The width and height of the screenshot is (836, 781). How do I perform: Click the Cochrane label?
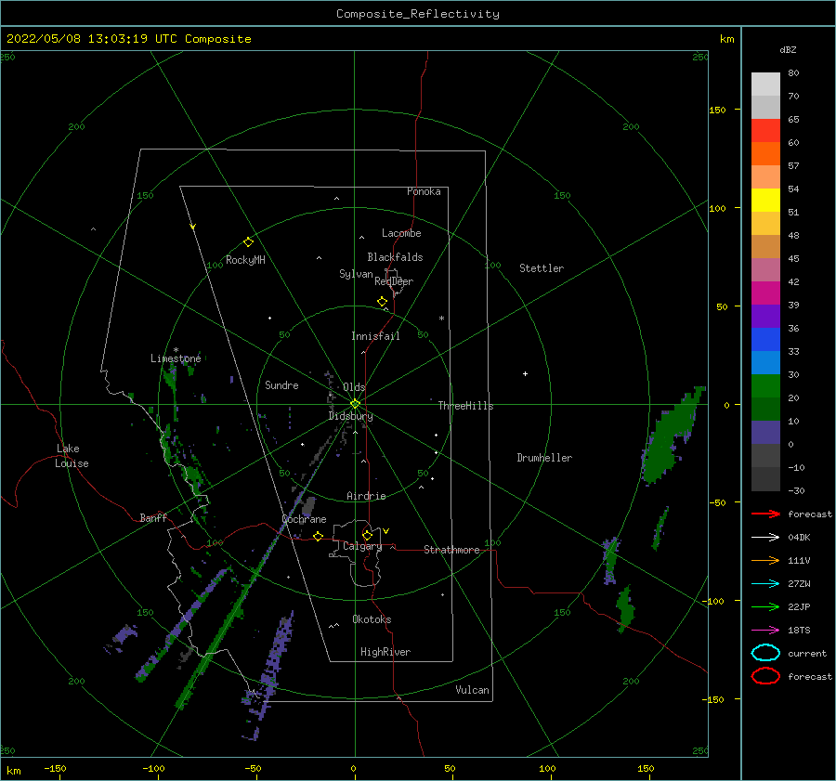(x=304, y=519)
